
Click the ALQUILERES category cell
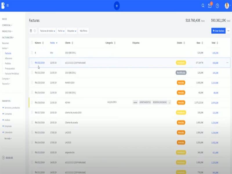pos(112,102)
